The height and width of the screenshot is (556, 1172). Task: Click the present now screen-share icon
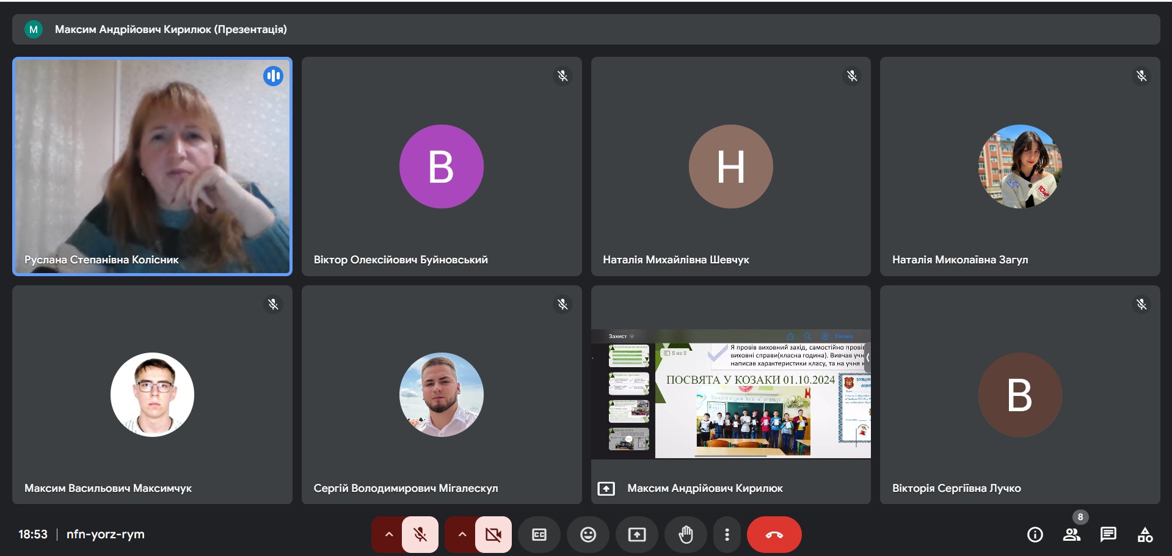point(637,535)
